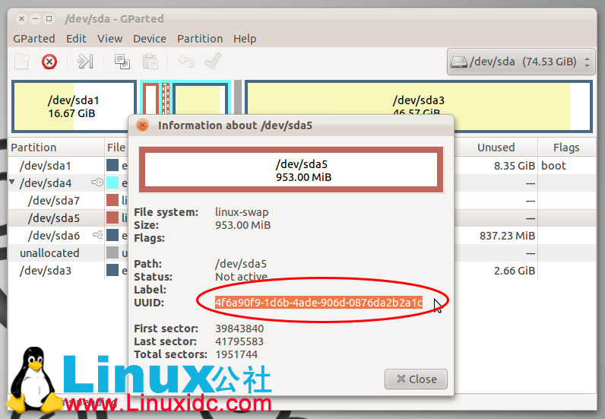605x419 pixels.
Task: Click the Delete partition red icon
Action: 49,62
